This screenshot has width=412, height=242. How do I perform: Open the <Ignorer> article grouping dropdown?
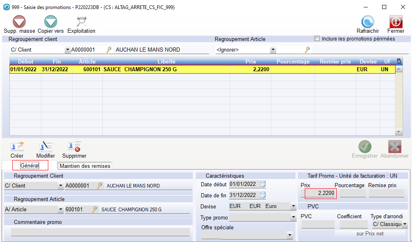273,50
